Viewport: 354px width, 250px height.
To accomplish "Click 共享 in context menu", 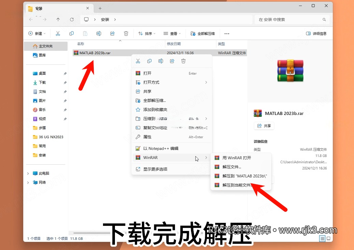I will click(x=172, y=91).
